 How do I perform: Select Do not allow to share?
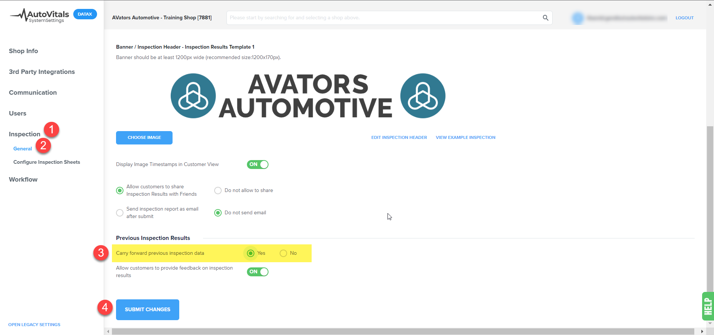click(x=218, y=191)
